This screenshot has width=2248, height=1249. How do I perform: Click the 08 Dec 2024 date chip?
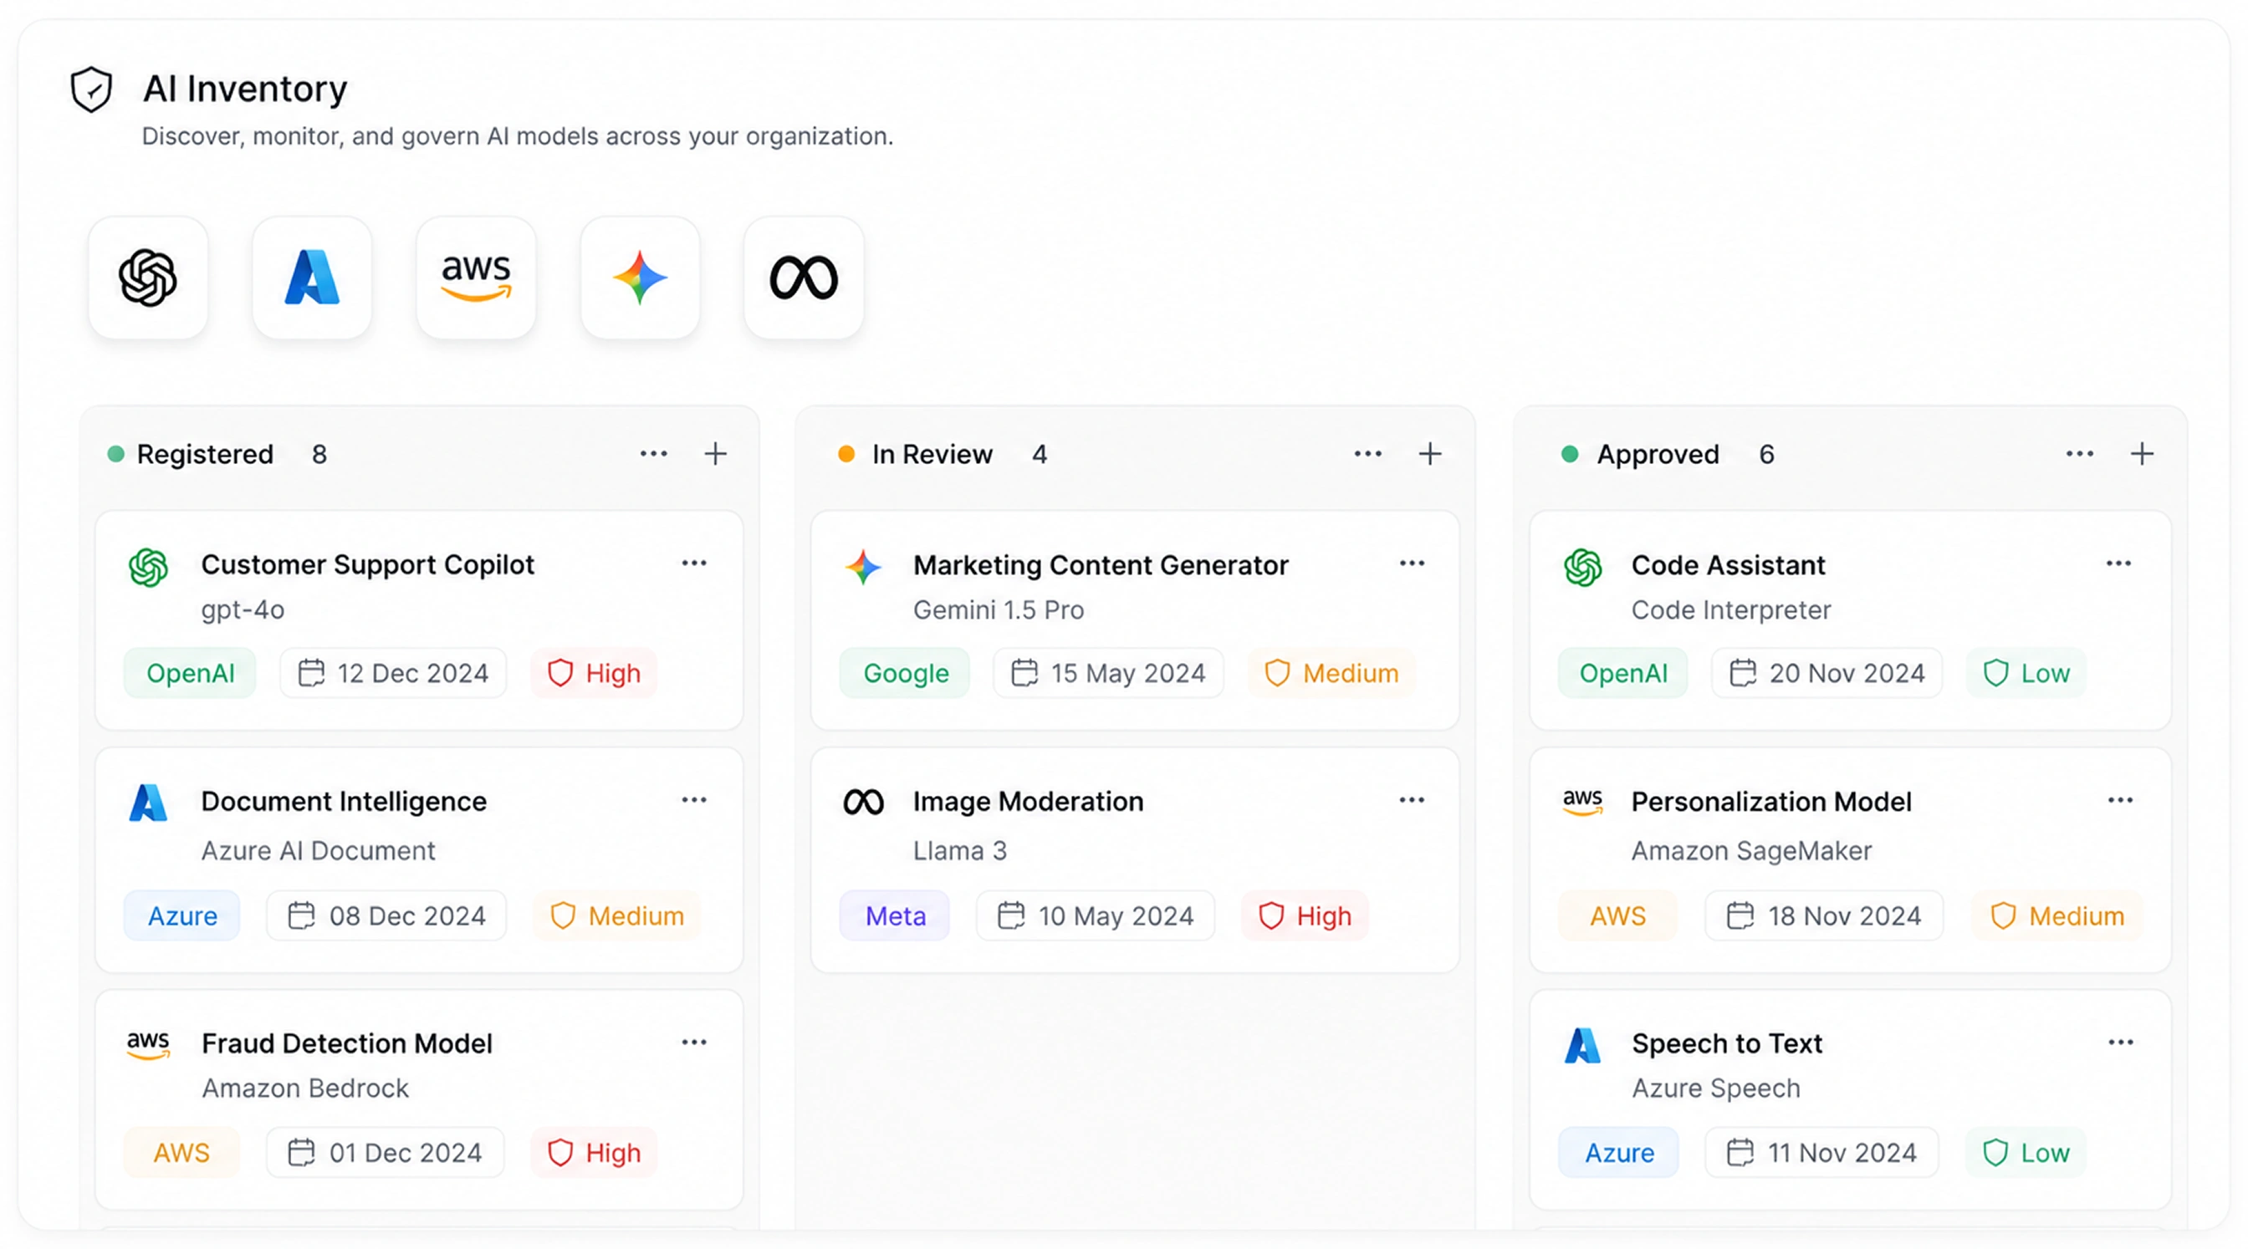tap(386, 915)
